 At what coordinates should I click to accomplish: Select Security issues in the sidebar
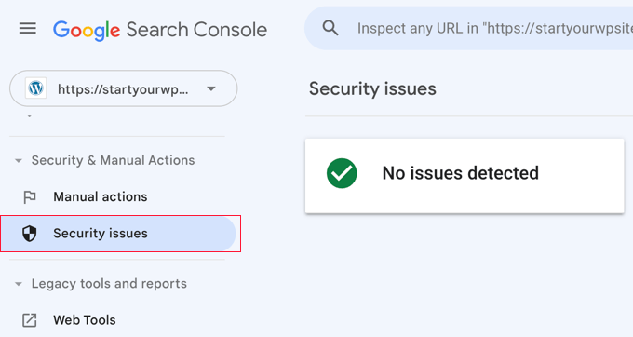coord(118,234)
